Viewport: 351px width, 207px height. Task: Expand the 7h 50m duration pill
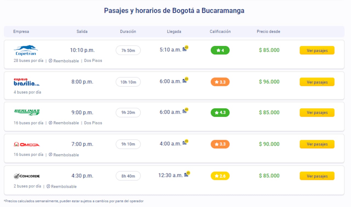point(128,50)
